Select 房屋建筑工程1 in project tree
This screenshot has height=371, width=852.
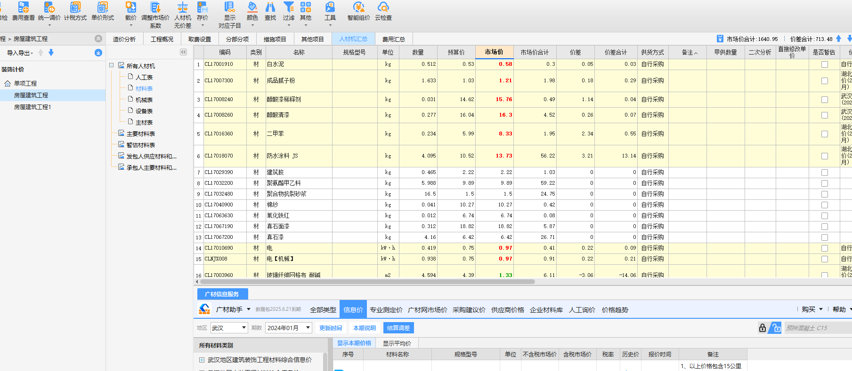tap(32, 107)
